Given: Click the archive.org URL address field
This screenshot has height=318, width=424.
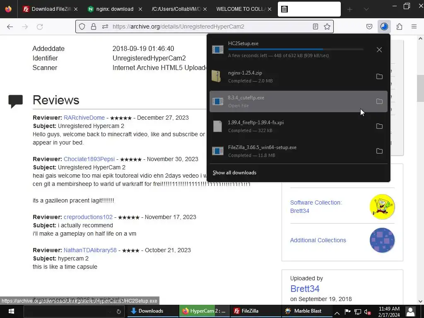Looking at the screenshot, I should click(205, 26).
